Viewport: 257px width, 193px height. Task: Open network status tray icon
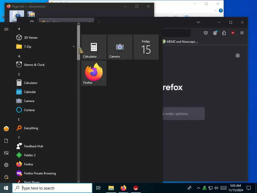[211, 188]
